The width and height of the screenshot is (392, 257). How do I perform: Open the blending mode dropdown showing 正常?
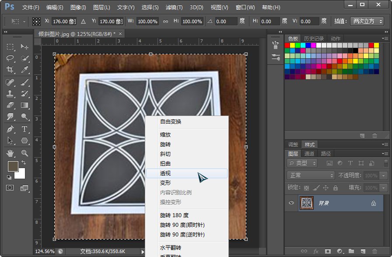click(x=310, y=175)
